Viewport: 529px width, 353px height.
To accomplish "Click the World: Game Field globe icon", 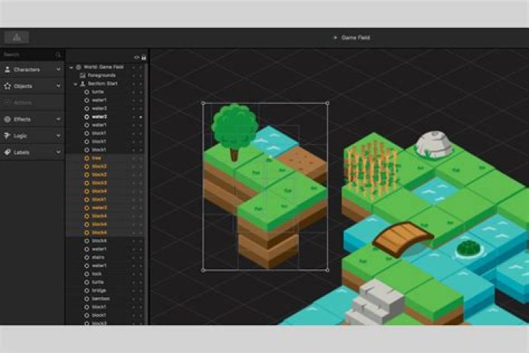I will pos(79,67).
